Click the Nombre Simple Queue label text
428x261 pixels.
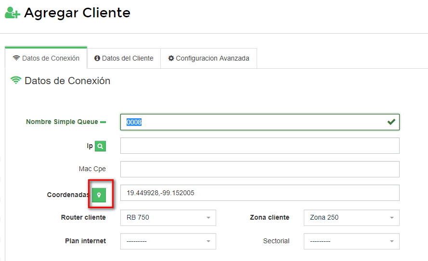[x=62, y=122]
